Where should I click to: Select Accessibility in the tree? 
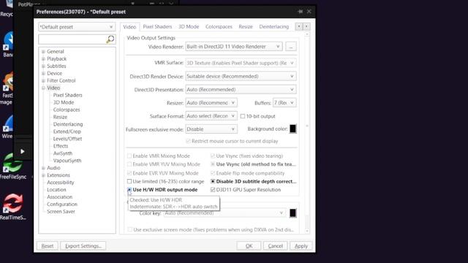pos(60,183)
